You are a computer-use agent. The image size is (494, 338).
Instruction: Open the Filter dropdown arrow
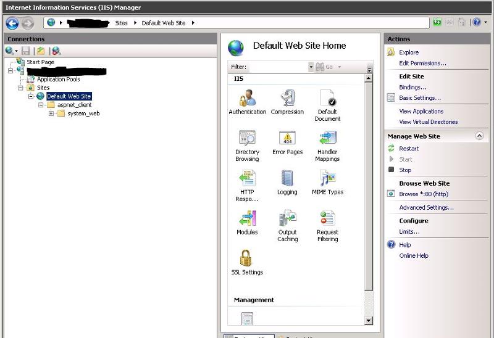click(311, 67)
